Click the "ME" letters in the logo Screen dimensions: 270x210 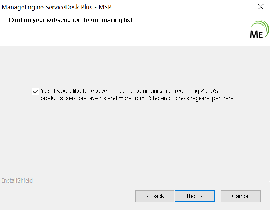pos(257,34)
